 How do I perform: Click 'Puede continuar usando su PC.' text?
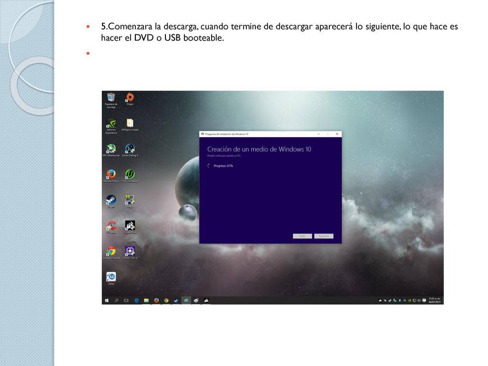click(x=224, y=156)
